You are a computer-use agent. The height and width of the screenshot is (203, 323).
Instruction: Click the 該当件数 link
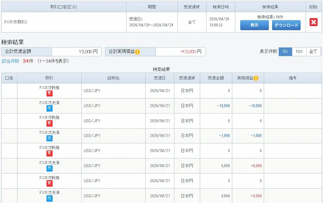click(10, 61)
